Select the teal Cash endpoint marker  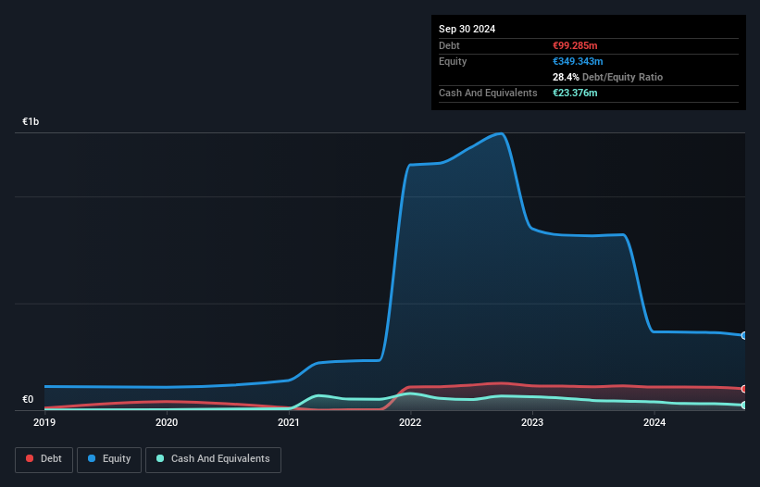point(744,405)
